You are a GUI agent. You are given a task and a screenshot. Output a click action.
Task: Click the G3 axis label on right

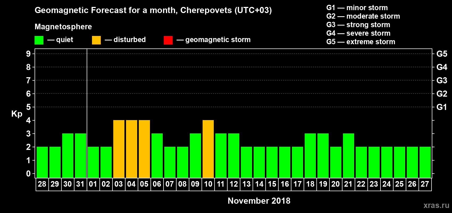click(442, 80)
